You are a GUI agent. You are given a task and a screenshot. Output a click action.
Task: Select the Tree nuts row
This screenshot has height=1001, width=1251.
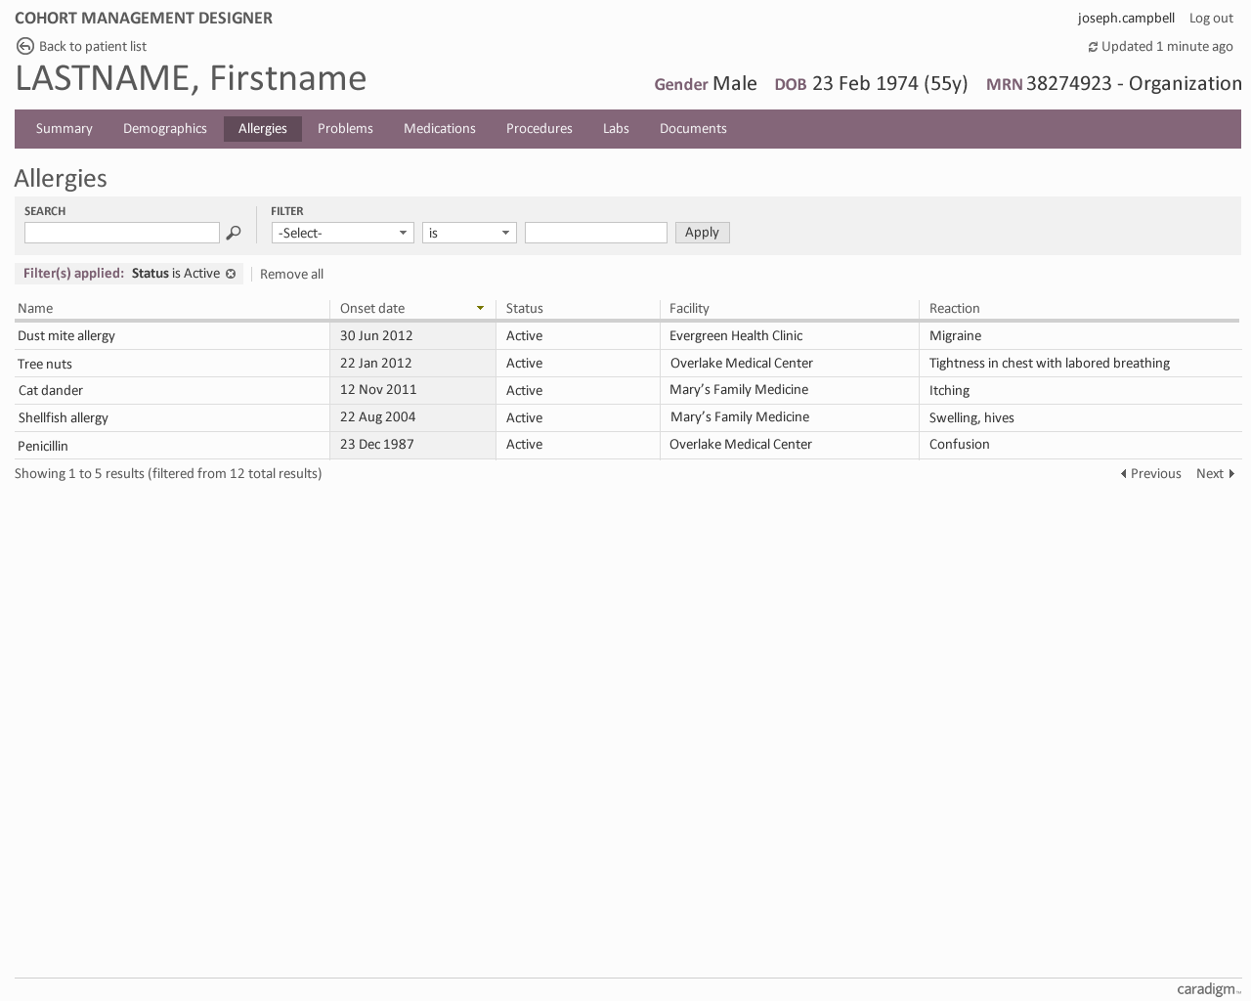coord(627,364)
